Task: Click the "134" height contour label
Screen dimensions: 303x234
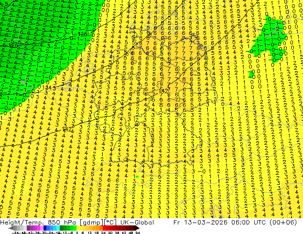Action: 46,88
